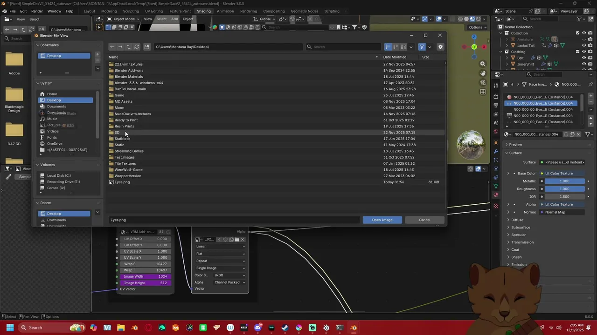Open the file browser settings gear
The height and width of the screenshot is (335, 597).
pos(440,47)
